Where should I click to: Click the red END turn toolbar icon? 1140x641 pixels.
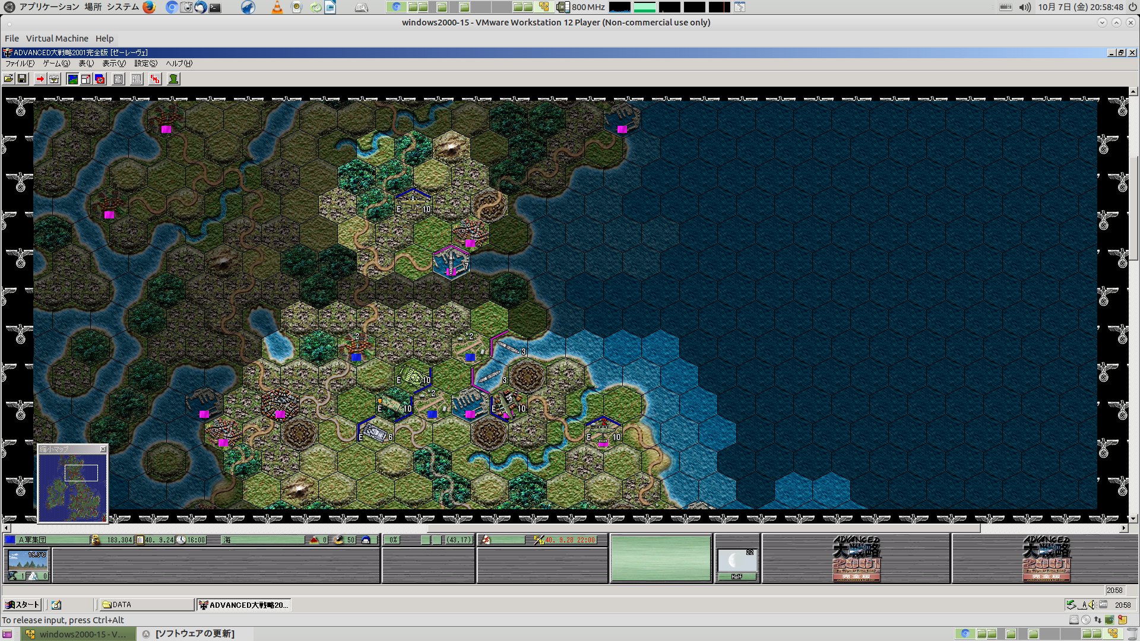pyautogui.click(x=155, y=79)
